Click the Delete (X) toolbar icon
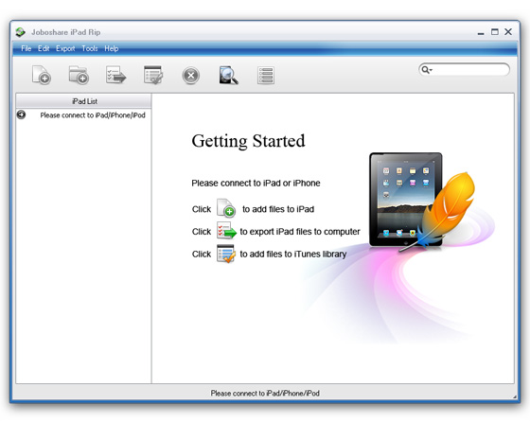Screen dimensions: 530x422 (x=190, y=76)
